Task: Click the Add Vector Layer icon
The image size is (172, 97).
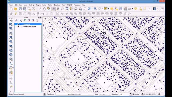Action: tap(11, 20)
